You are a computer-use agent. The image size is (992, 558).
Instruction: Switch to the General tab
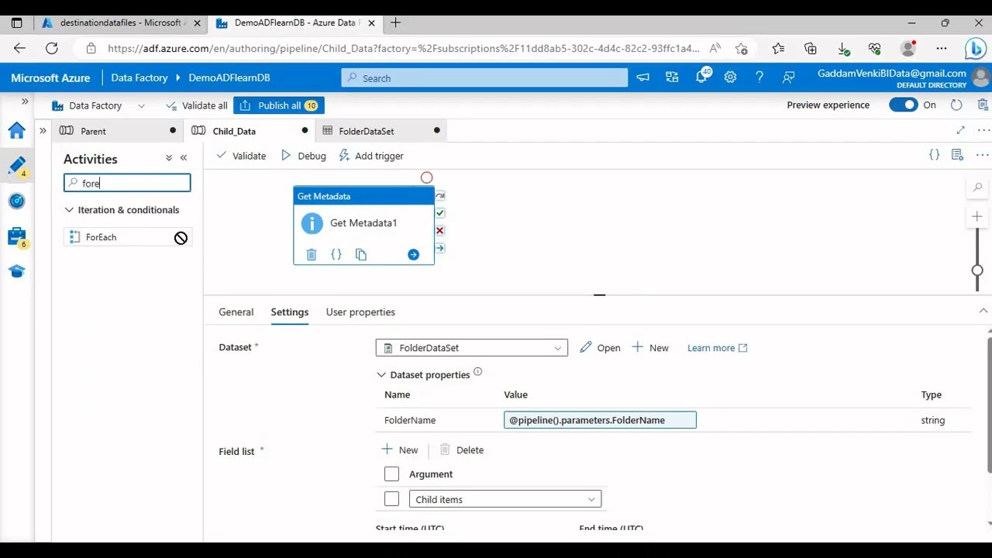pyautogui.click(x=236, y=312)
